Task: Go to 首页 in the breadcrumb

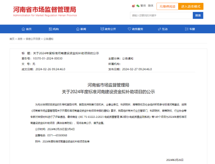Action: (x=12, y=39)
